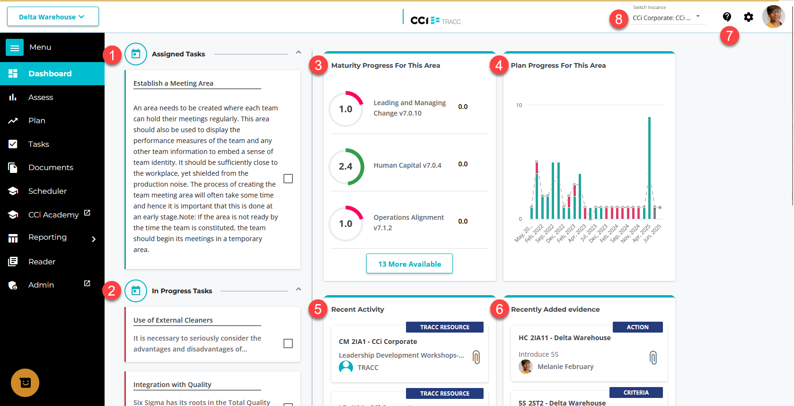
Task: Click the Melanie February name
Action: (565, 367)
